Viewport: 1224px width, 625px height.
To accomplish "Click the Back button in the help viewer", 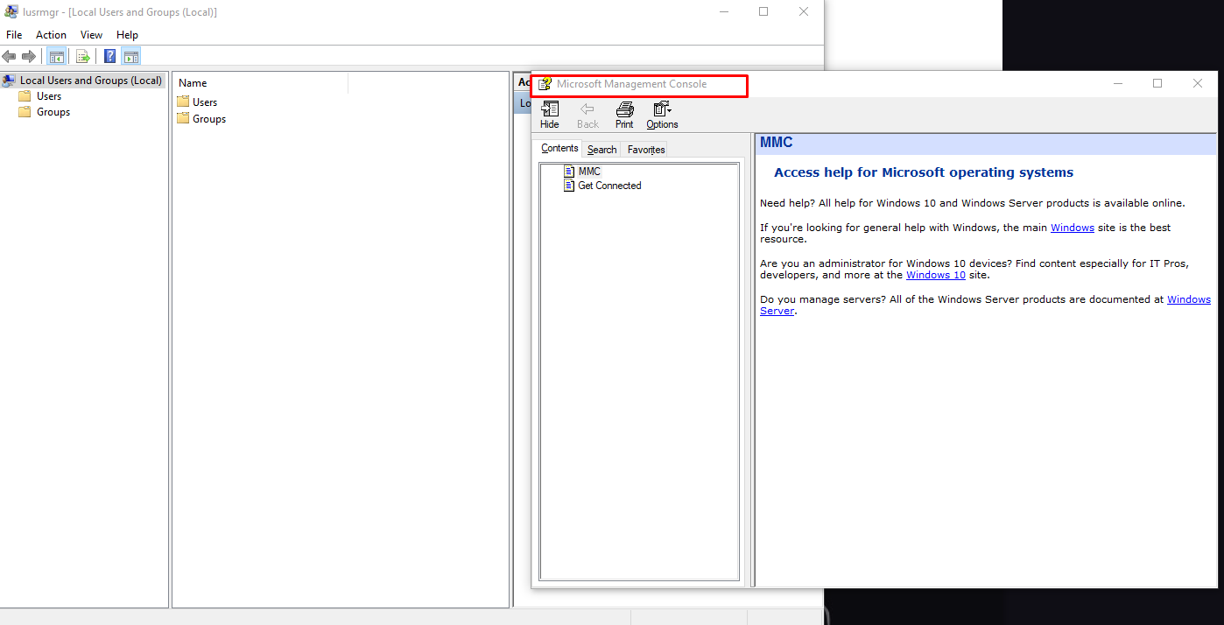I will coord(587,115).
